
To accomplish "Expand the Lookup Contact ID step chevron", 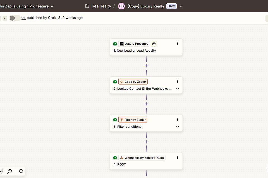I will (178, 89).
